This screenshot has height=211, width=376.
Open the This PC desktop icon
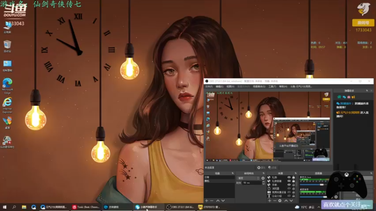pos(8,28)
